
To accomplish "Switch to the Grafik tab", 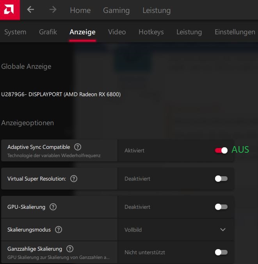I will pyautogui.click(x=48, y=32).
